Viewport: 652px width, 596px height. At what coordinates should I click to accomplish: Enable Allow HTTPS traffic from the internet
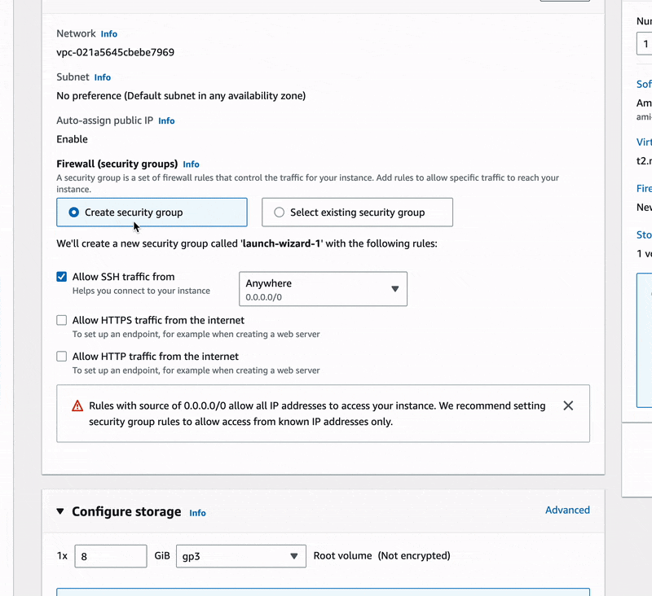[x=62, y=321]
